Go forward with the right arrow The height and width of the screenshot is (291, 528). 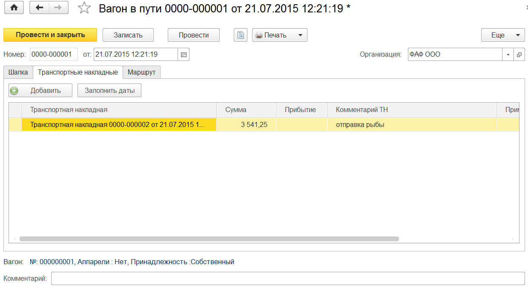58,8
